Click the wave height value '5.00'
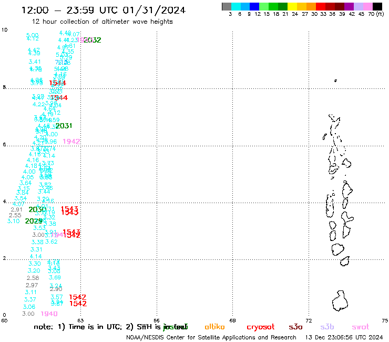 [33, 35]
